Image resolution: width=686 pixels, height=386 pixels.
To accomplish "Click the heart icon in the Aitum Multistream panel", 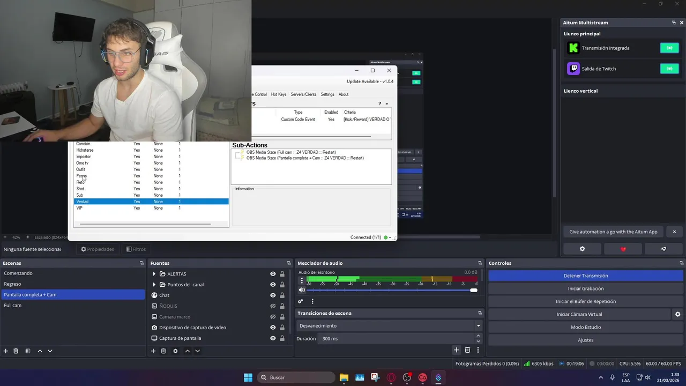I will click(x=623, y=249).
